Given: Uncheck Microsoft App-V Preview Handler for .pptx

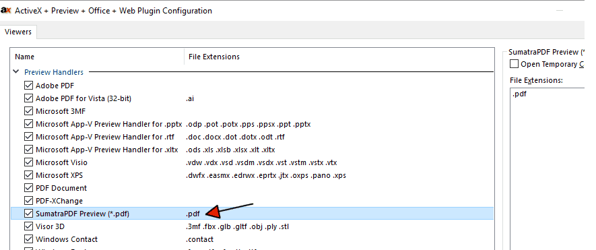Looking at the screenshot, I should tap(28, 124).
